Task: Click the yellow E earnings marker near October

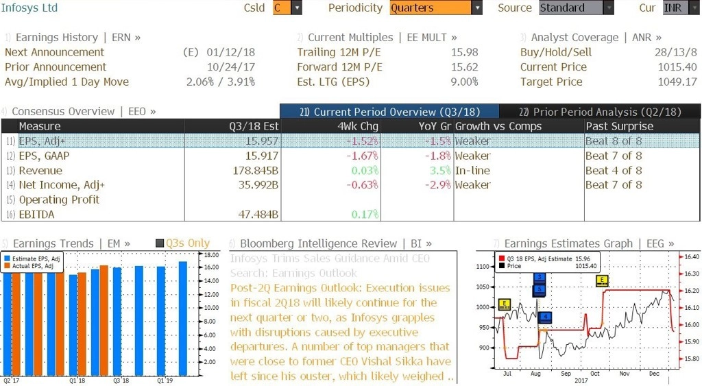Action: pyautogui.click(x=602, y=281)
